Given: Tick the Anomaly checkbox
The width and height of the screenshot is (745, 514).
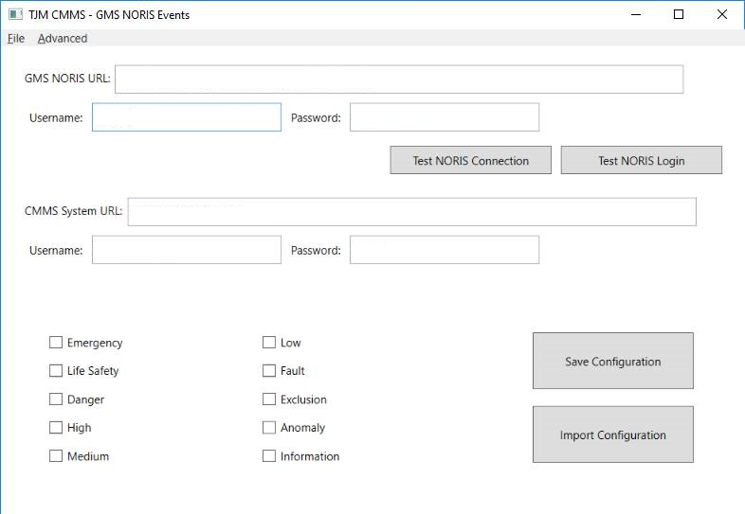Looking at the screenshot, I should tap(269, 428).
